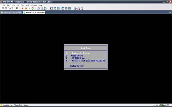172x107 pixels.
Task: Open the File menu
Action: (4, 5)
